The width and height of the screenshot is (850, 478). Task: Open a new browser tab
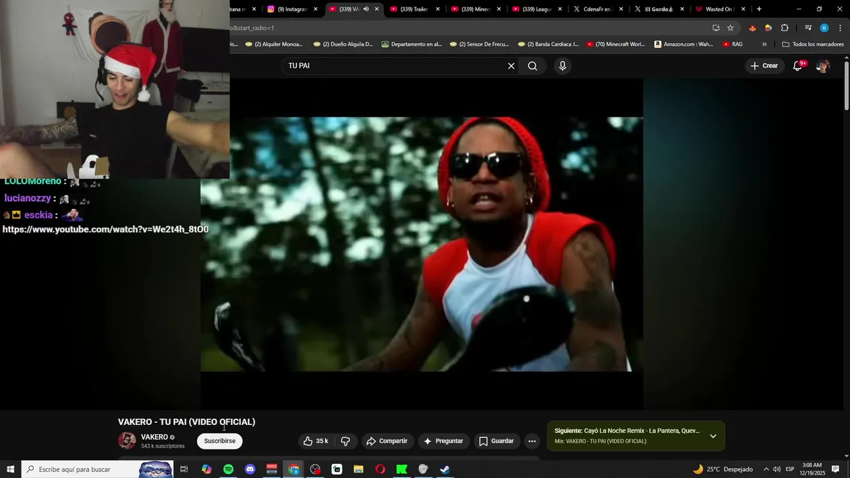759,9
